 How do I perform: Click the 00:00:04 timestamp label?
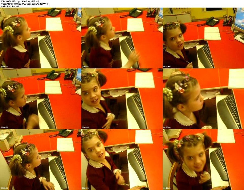167,67
